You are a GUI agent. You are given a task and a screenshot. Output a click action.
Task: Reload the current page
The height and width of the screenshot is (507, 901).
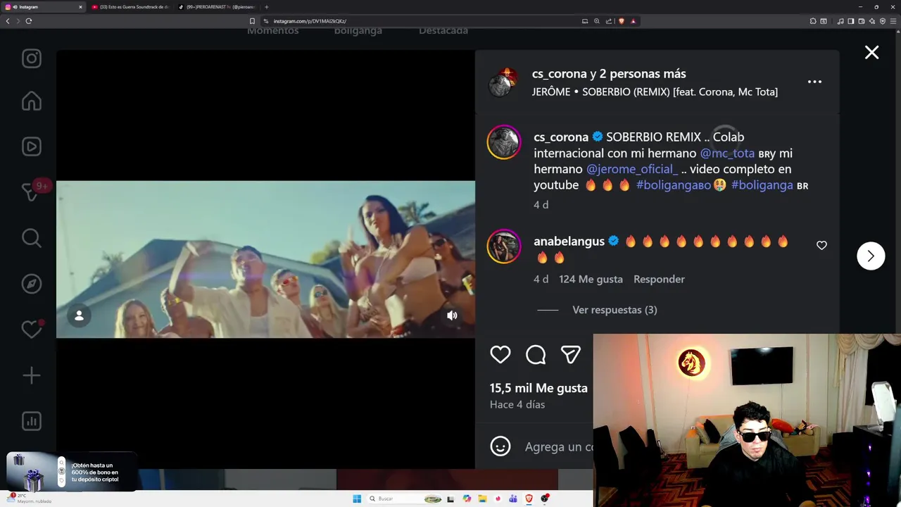(x=28, y=21)
